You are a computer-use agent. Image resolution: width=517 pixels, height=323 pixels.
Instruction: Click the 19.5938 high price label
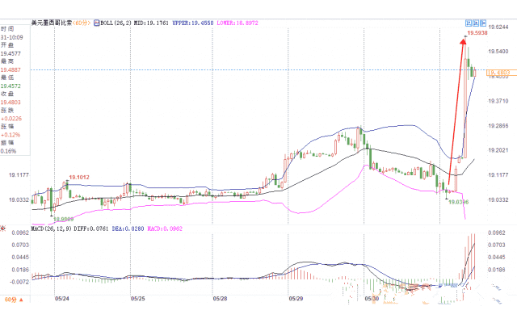coord(474,34)
